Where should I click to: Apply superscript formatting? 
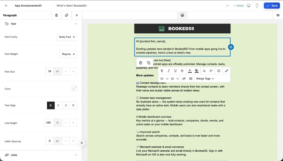point(211,71)
